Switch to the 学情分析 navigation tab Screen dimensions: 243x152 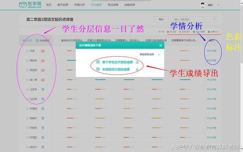(x=79, y=5)
